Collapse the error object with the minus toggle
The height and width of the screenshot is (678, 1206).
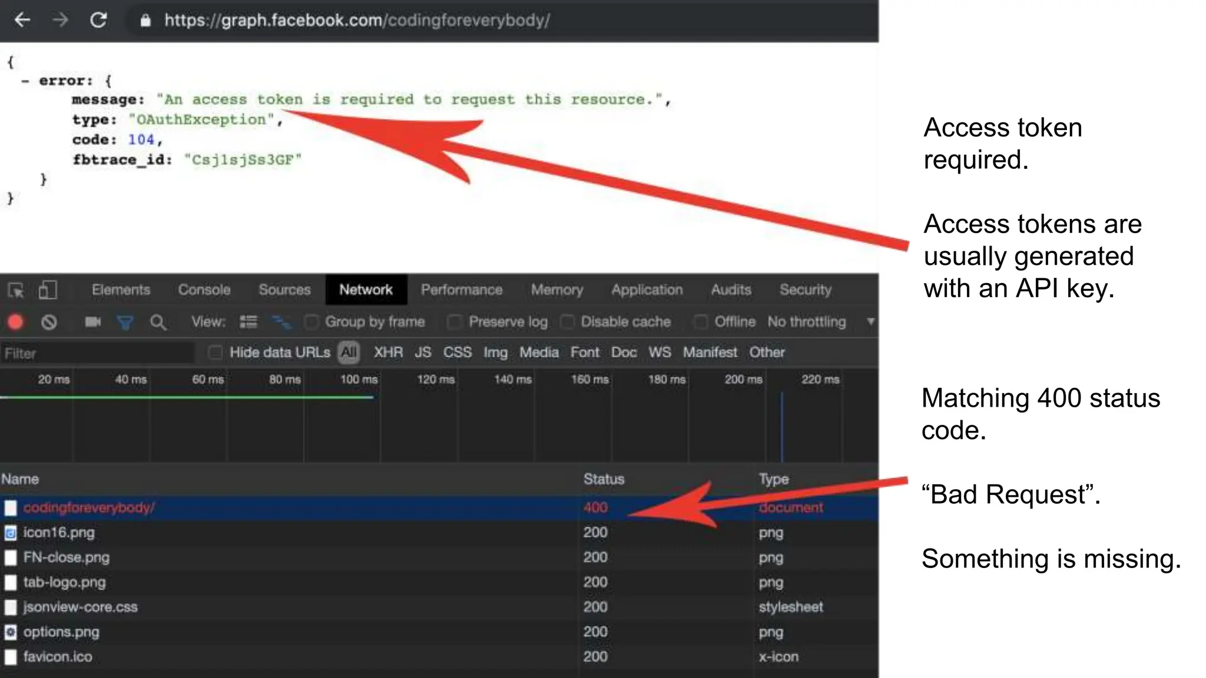click(25, 81)
